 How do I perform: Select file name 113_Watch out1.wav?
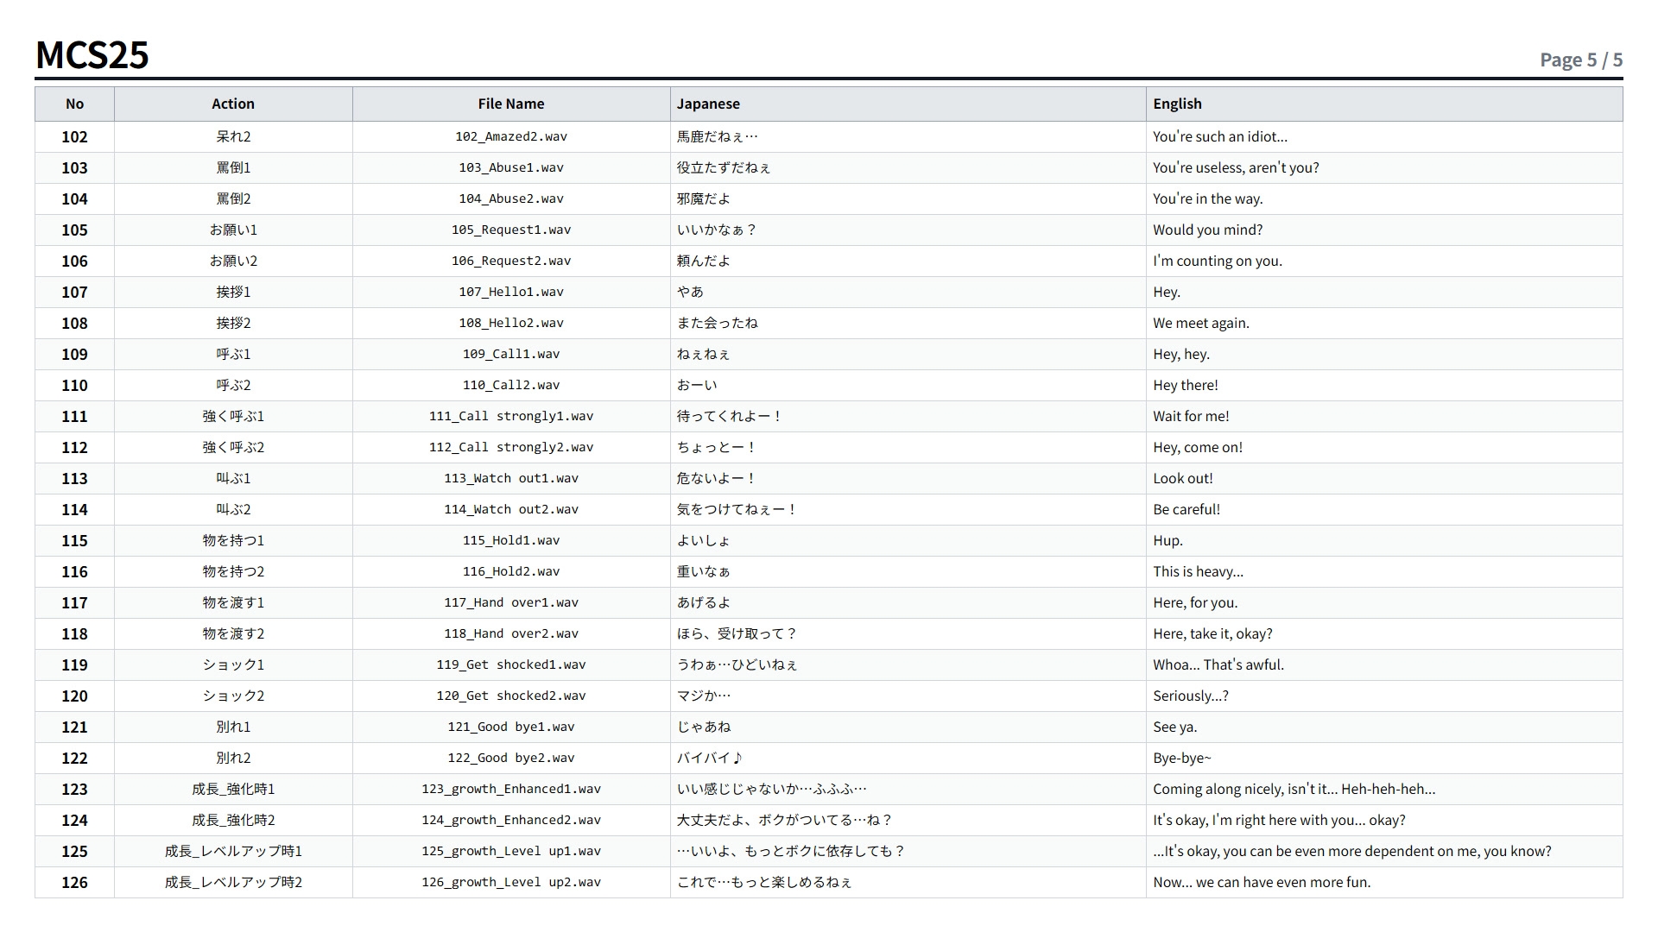[x=511, y=478]
